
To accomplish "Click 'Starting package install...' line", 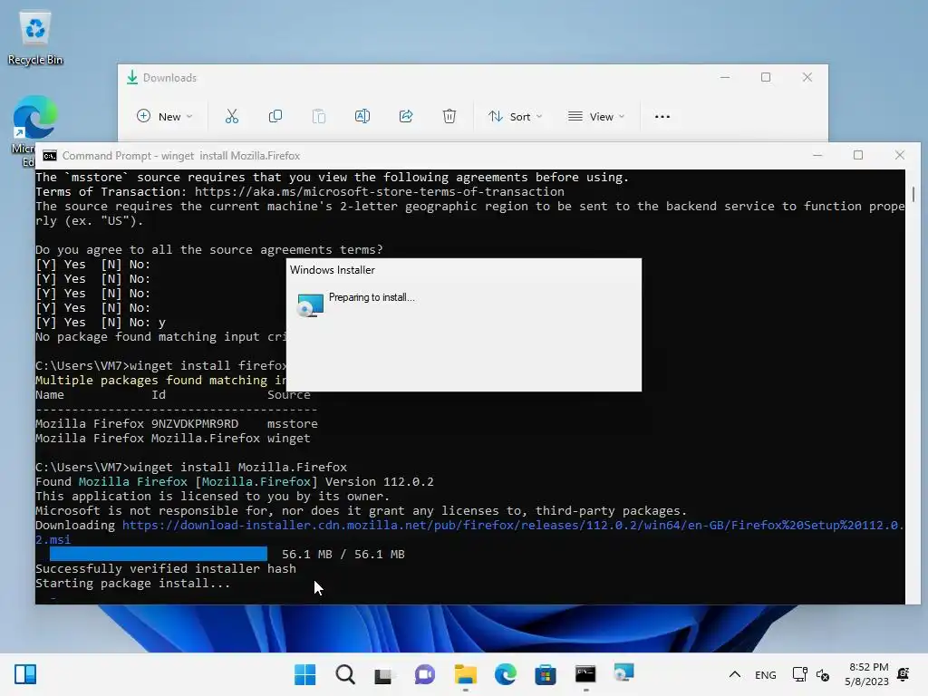I will 132,583.
